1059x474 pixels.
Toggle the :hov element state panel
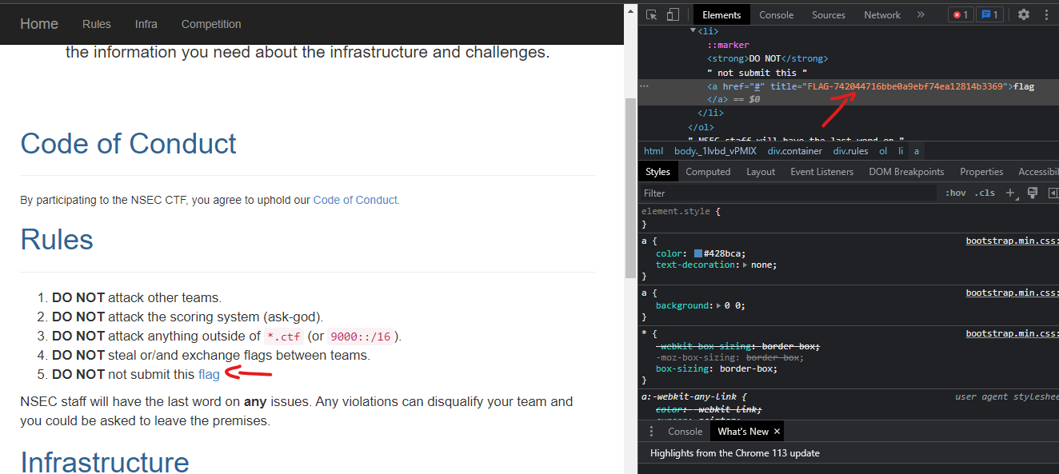click(955, 193)
